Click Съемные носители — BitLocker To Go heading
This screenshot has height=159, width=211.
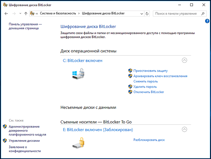pos(96,122)
